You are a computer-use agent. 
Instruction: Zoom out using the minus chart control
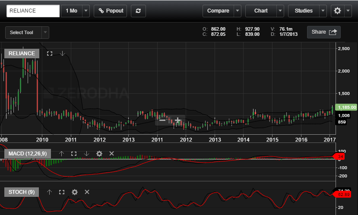click(x=162, y=120)
